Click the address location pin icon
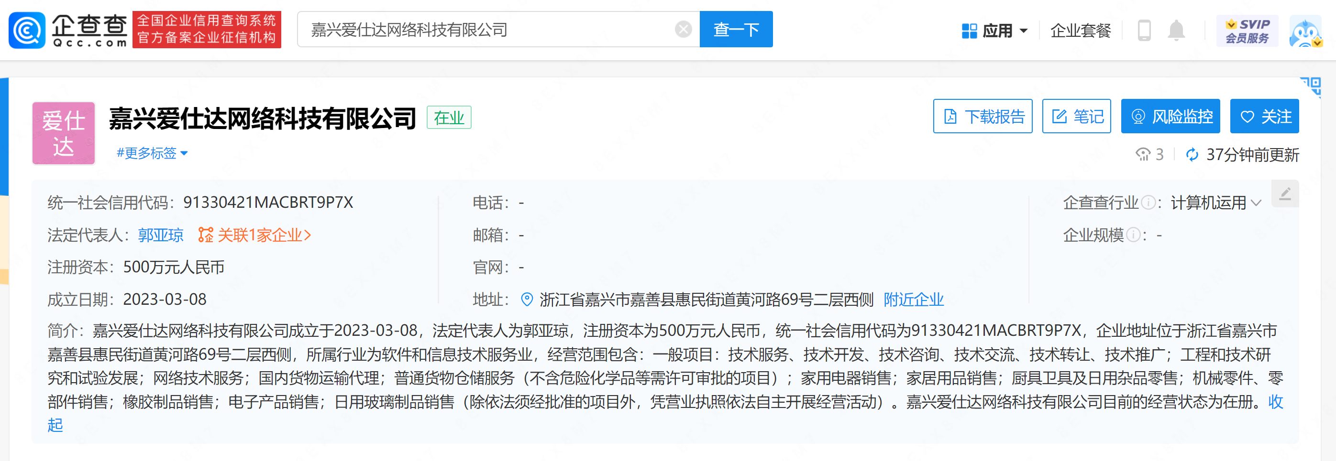This screenshot has width=1336, height=461. click(527, 300)
